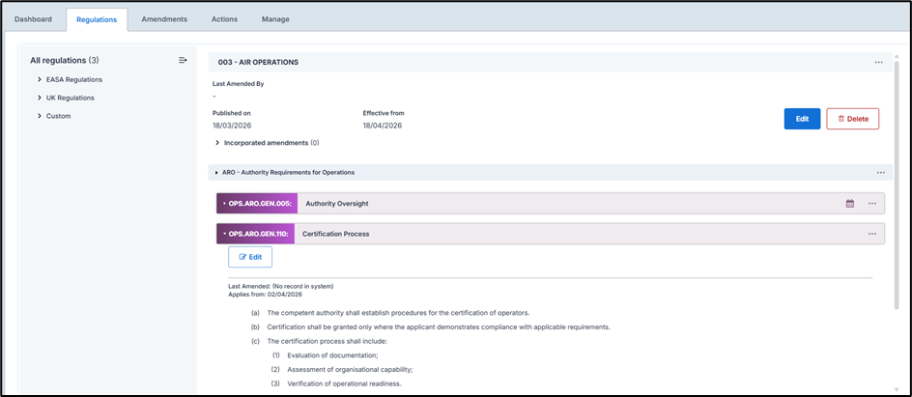Click the outlined Edit button with pencil icon
The width and height of the screenshot is (912, 397).
[x=250, y=257]
